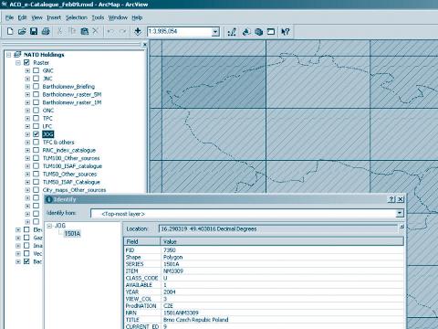Click the Field column header
The image size is (438, 329).
pos(141,241)
